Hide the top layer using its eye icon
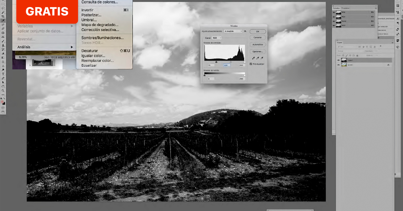403x211 pixels. (x=338, y=60)
